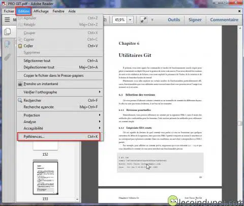244x206 pixels.
Task: Open the attachments paperclip icon
Action: pyautogui.click(x=8, y=57)
